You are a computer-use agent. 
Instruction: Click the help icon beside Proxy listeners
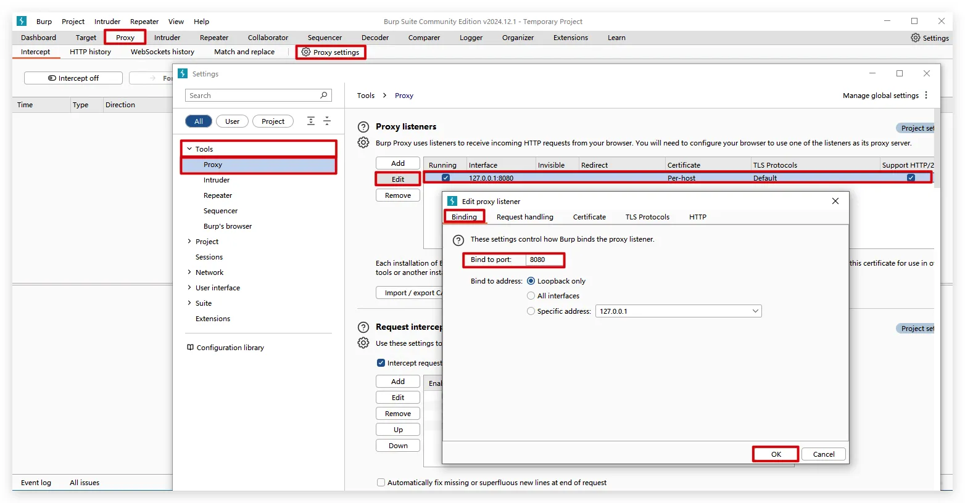363,127
